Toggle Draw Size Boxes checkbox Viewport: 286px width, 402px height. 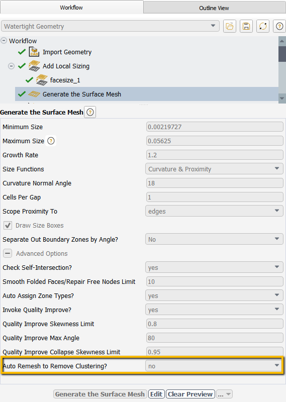(x=8, y=225)
